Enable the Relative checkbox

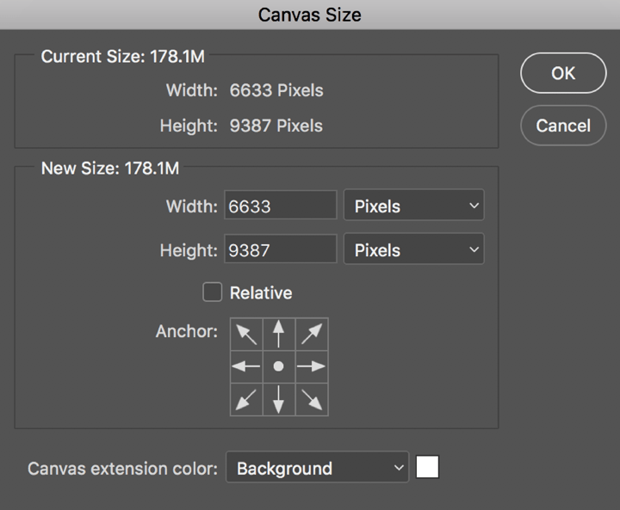[212, 292]
